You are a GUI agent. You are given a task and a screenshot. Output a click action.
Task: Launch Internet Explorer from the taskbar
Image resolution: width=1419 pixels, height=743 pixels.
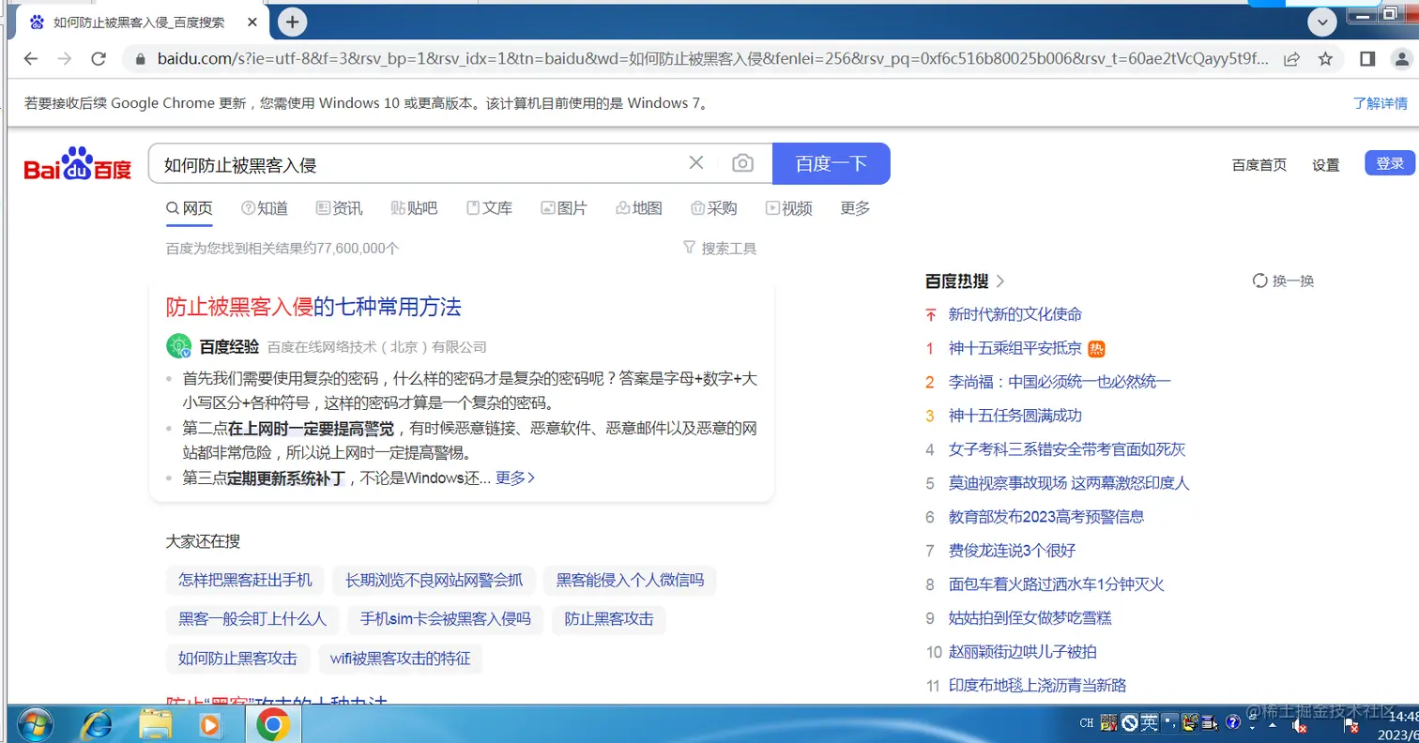97,723
